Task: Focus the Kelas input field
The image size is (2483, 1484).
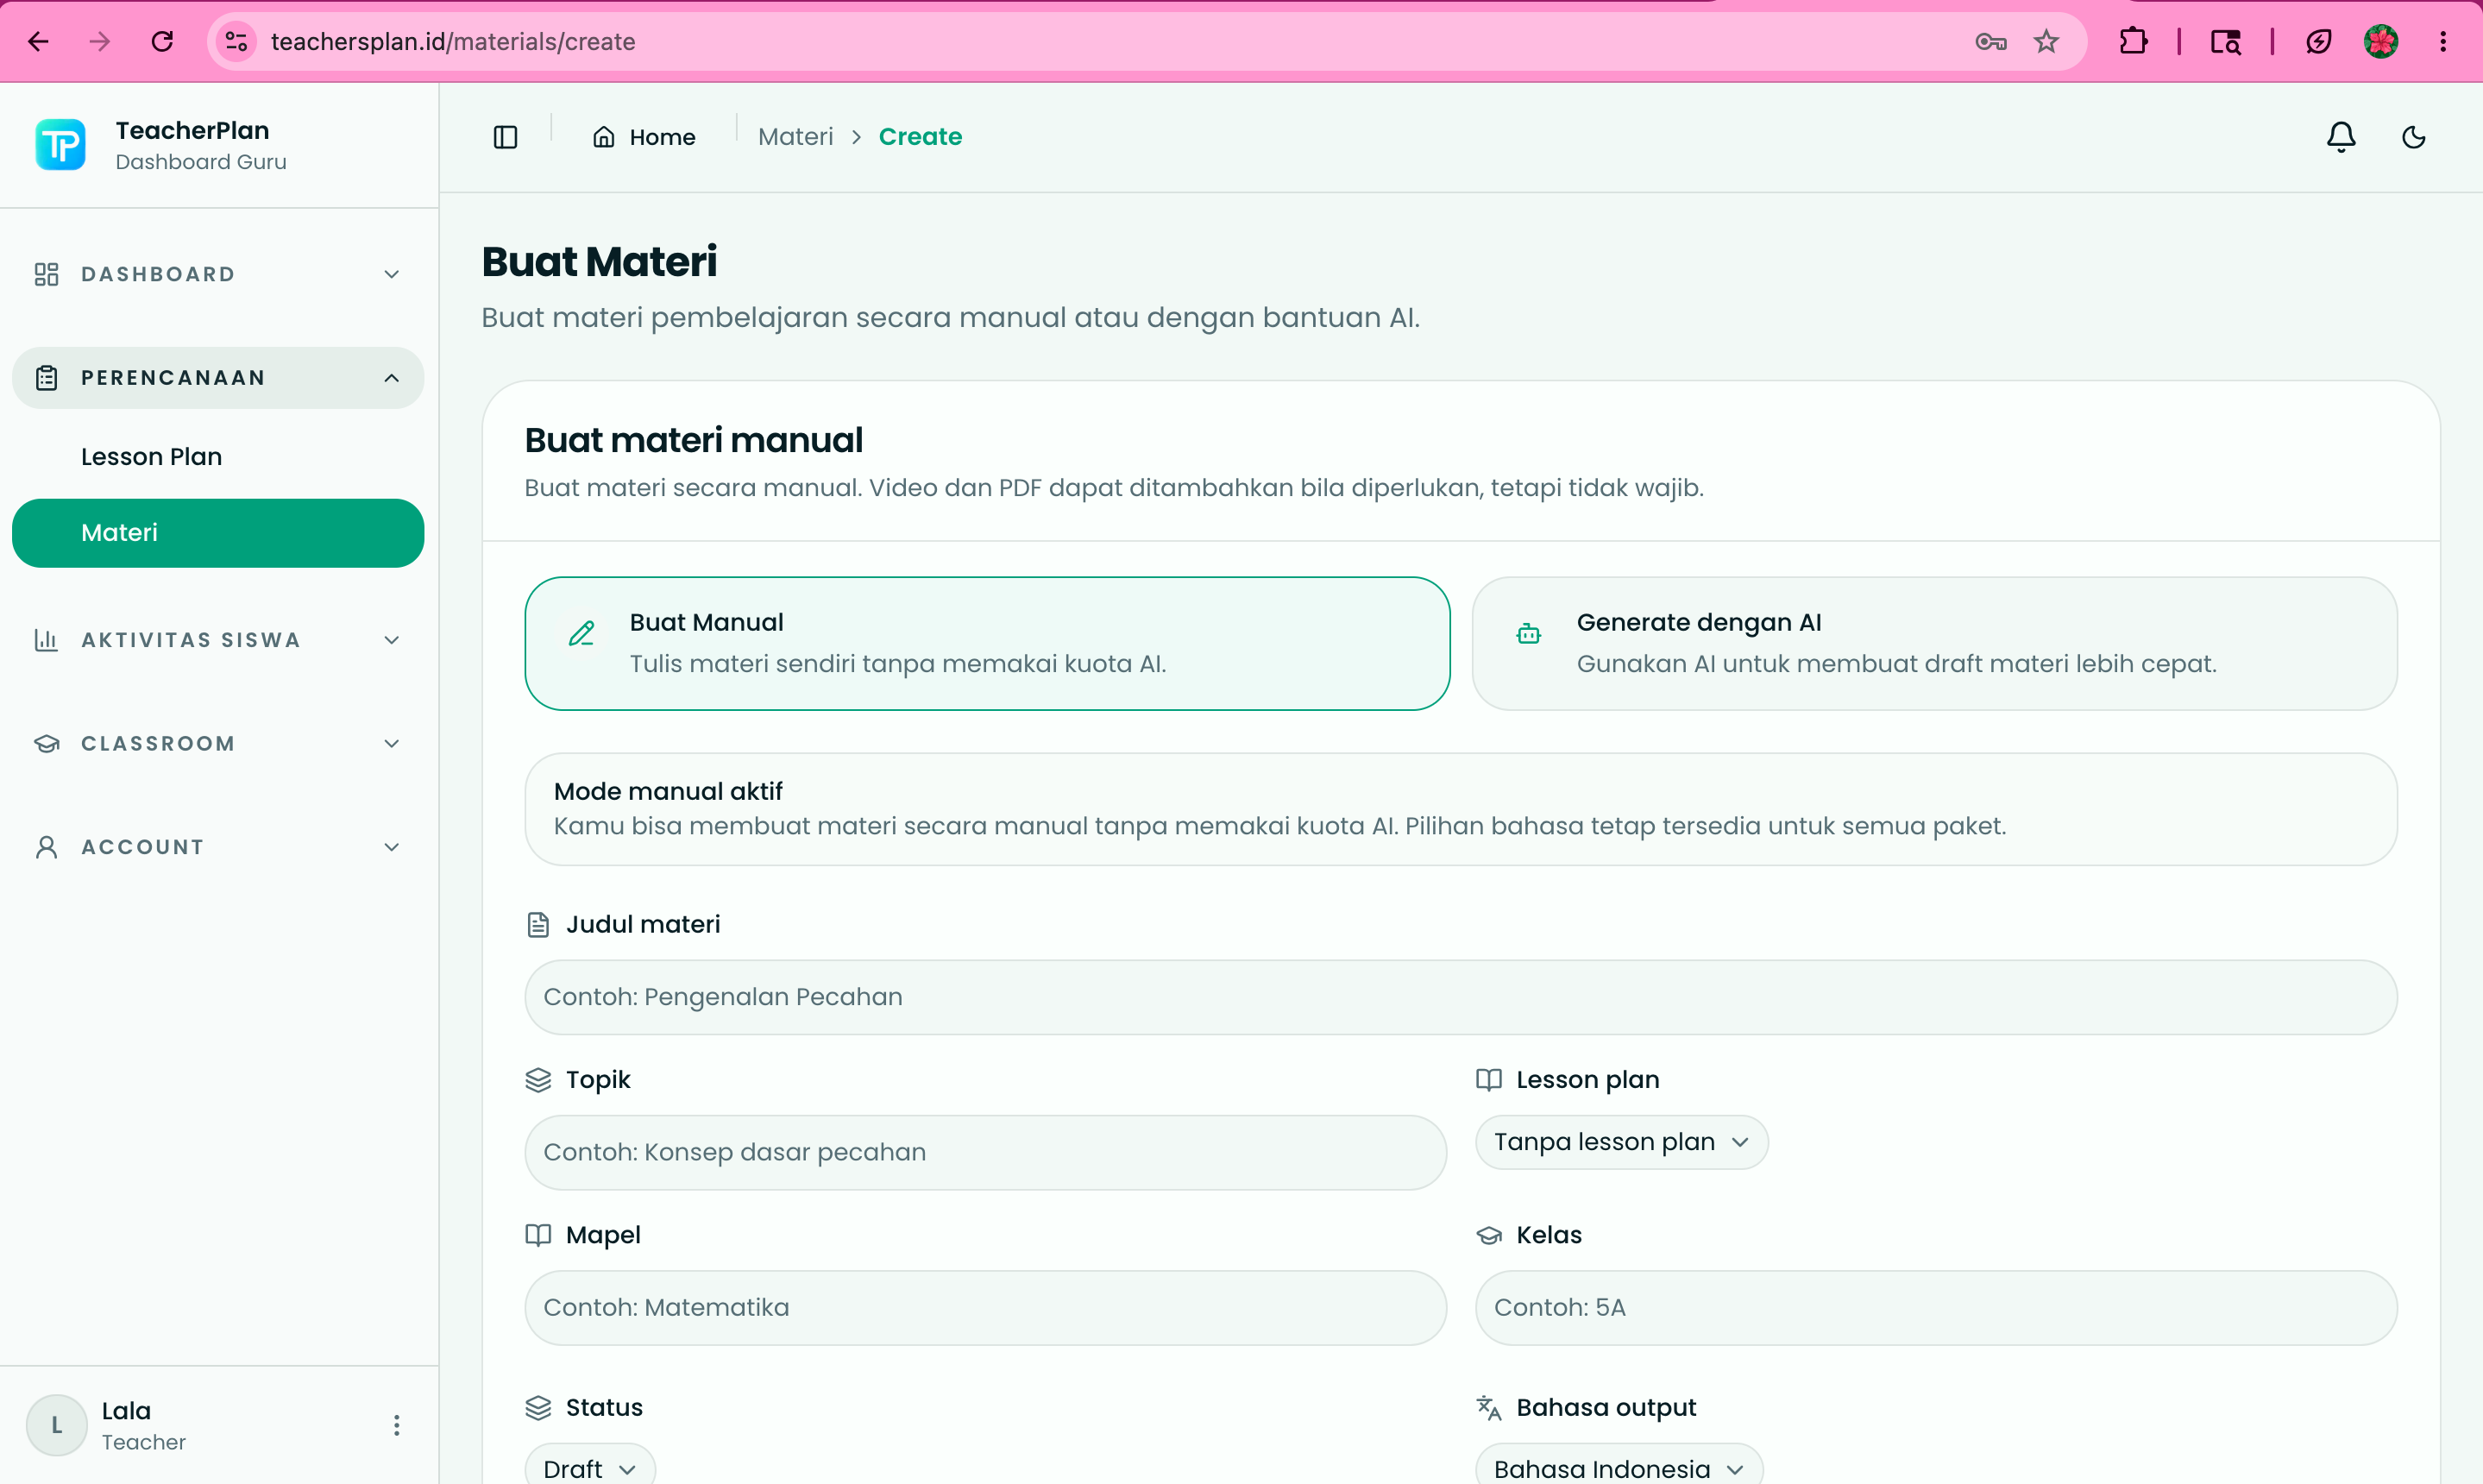Action: pos(1935,1307)
